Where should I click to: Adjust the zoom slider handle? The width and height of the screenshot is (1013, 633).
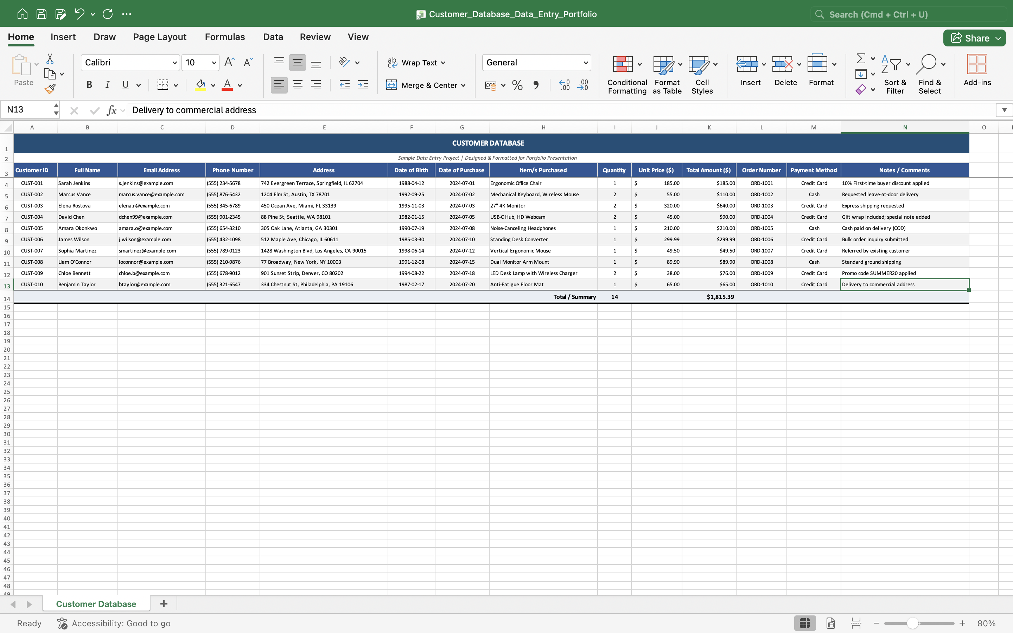(912, 624)
